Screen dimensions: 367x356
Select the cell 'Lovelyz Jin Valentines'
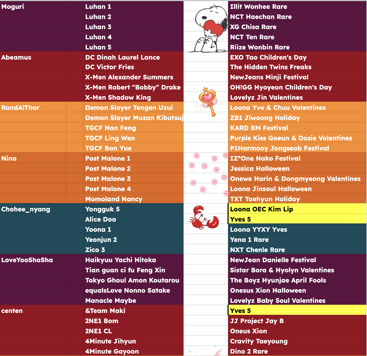point(297,97)
